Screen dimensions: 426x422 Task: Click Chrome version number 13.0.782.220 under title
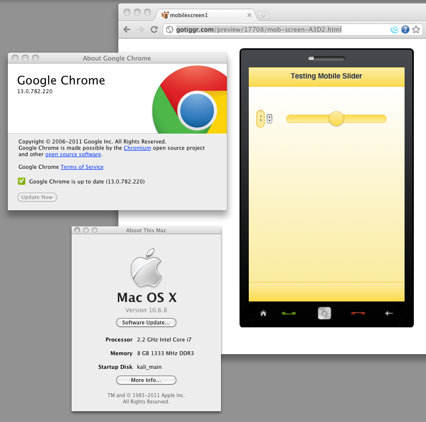(35, 92)
